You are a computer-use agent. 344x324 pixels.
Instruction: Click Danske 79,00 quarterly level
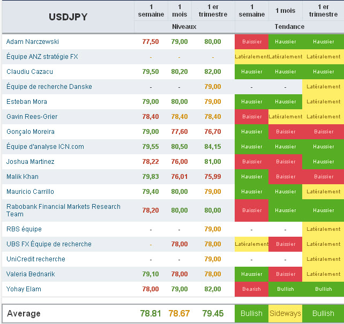point(213,87)
